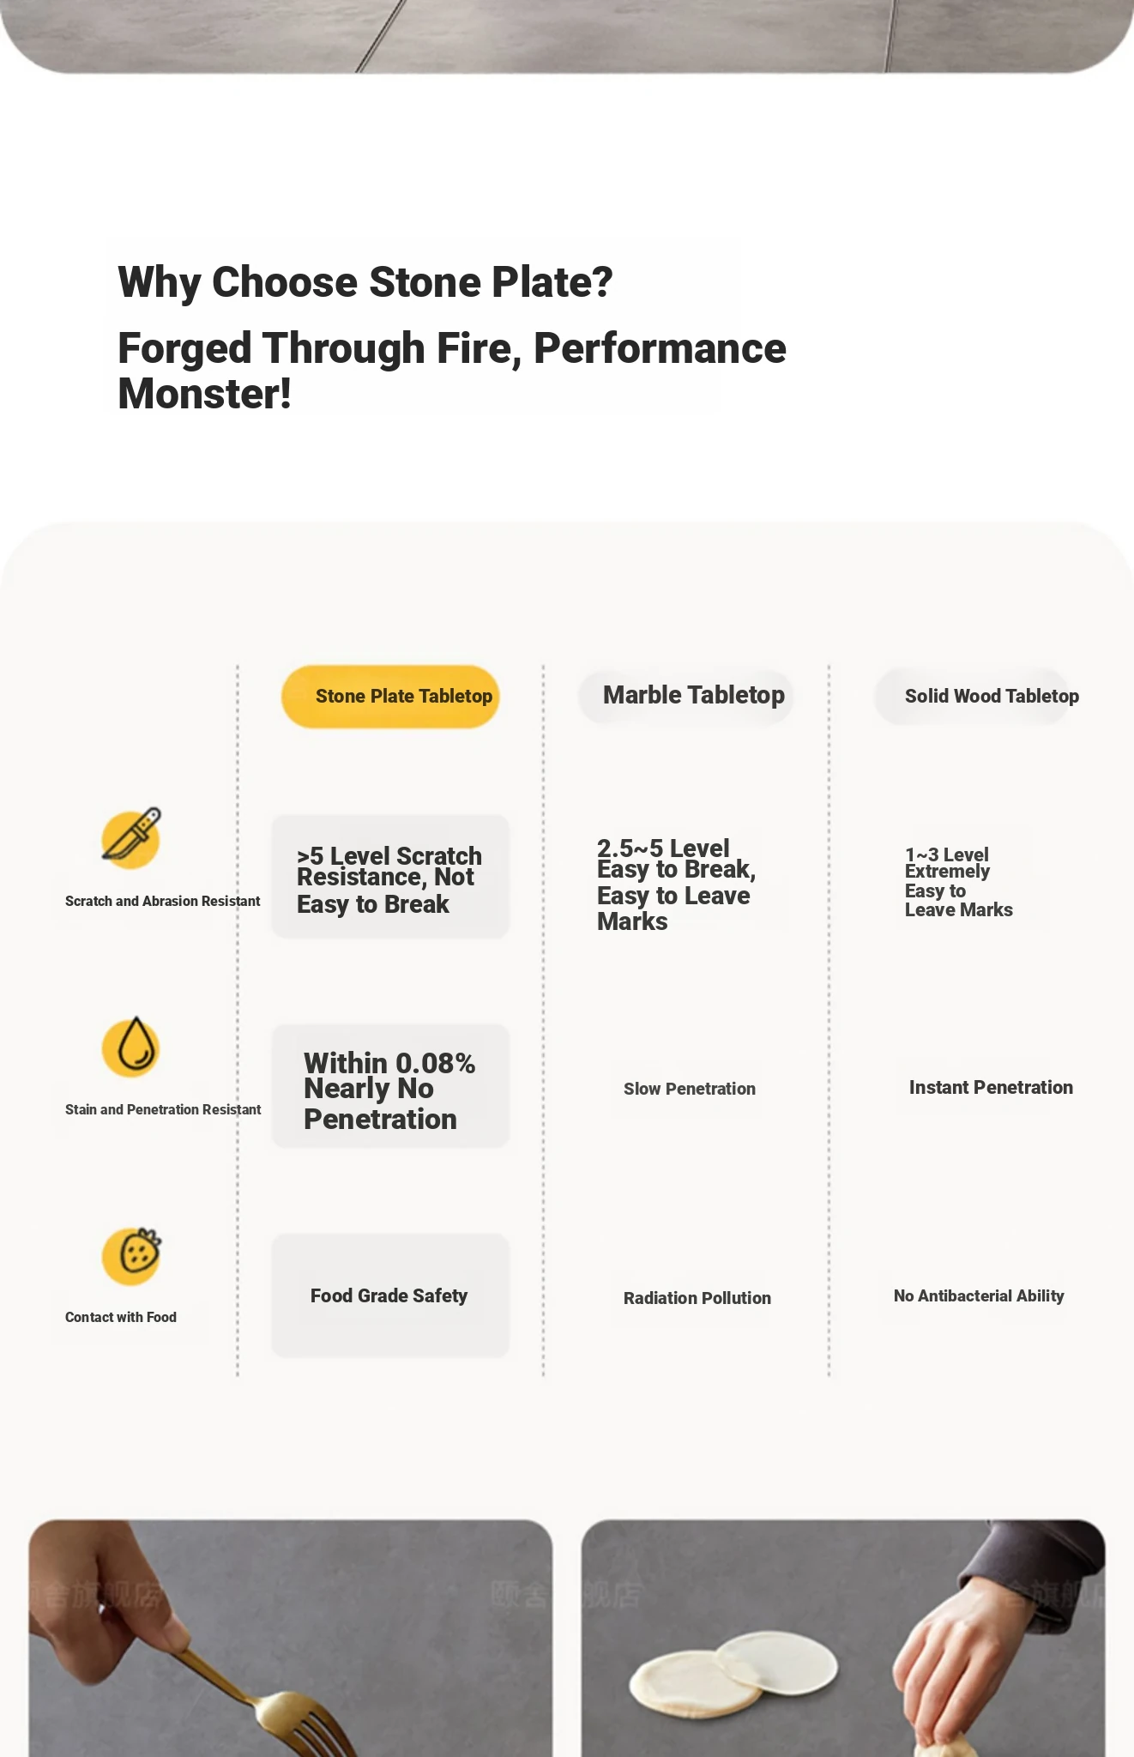
Task: Click the 2.5~5 Level marble description
Action: tap(677, 885)
